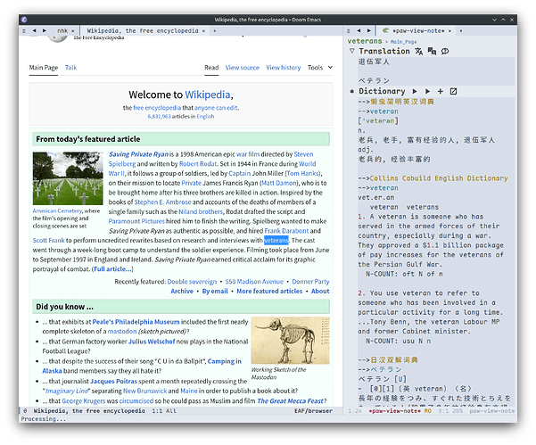Click the Main_Page origin link in note header
536x445 pixels.
404,42
